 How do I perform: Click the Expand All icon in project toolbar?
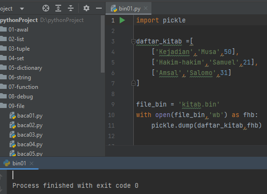click(58, 8)
